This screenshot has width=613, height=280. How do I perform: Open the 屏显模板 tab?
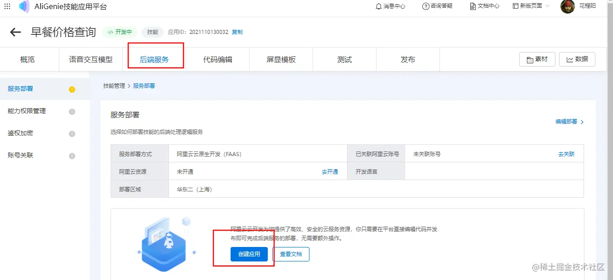point(281,59)
